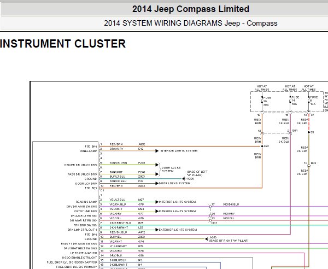Image resolution: width=328 pixels, height=269 pixels.
Task: Click the 'DK GRN/WHT' wire color label
Action: coord(119,227)
